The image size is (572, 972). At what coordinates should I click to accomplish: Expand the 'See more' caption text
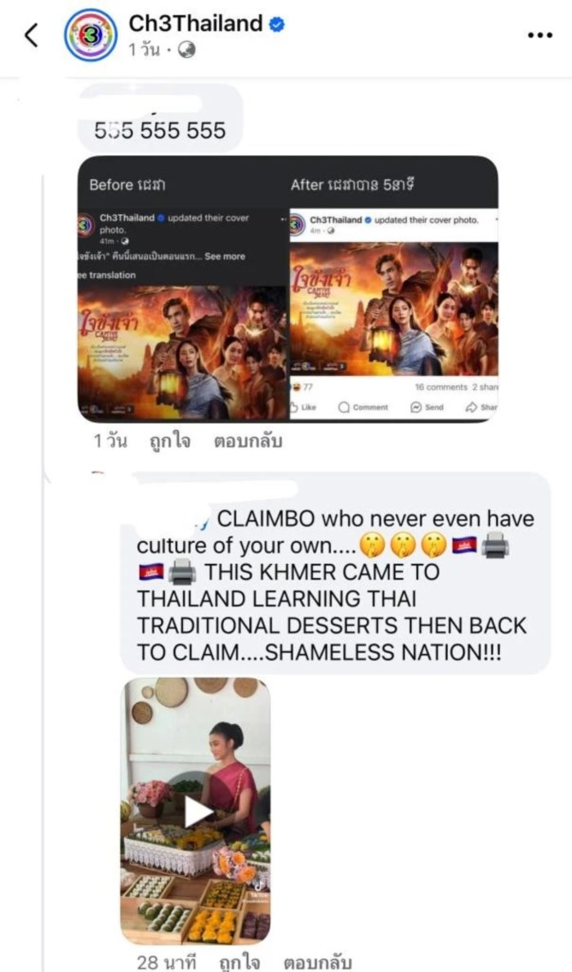coord(225,256)
